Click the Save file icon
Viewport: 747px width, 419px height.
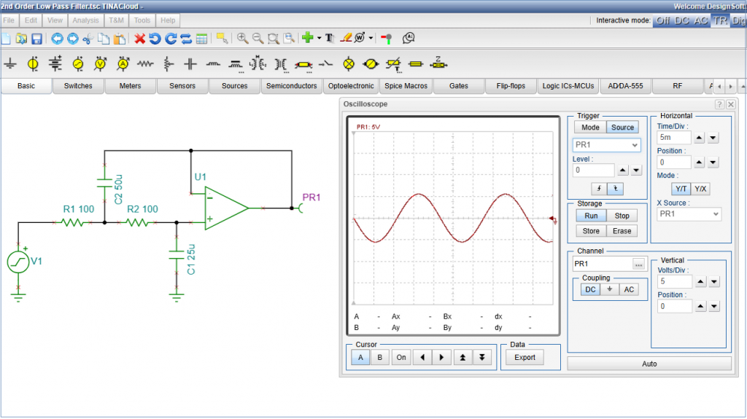click(36, 39)
